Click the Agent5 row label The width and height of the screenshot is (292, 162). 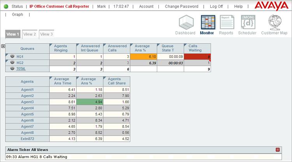click(27, 114)
